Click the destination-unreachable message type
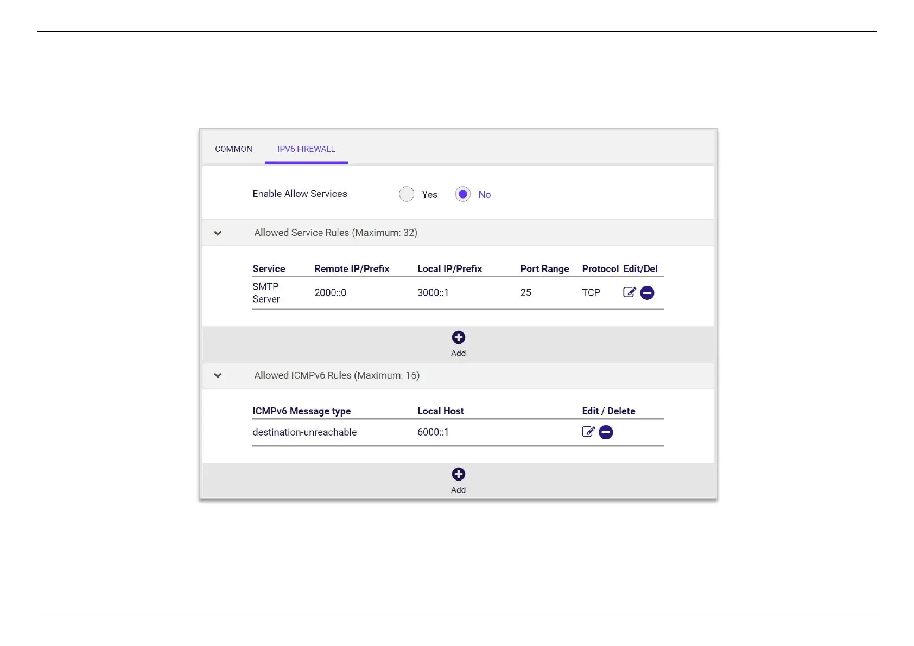This screenshot has width=914, height=646. (x=304, y=432)
